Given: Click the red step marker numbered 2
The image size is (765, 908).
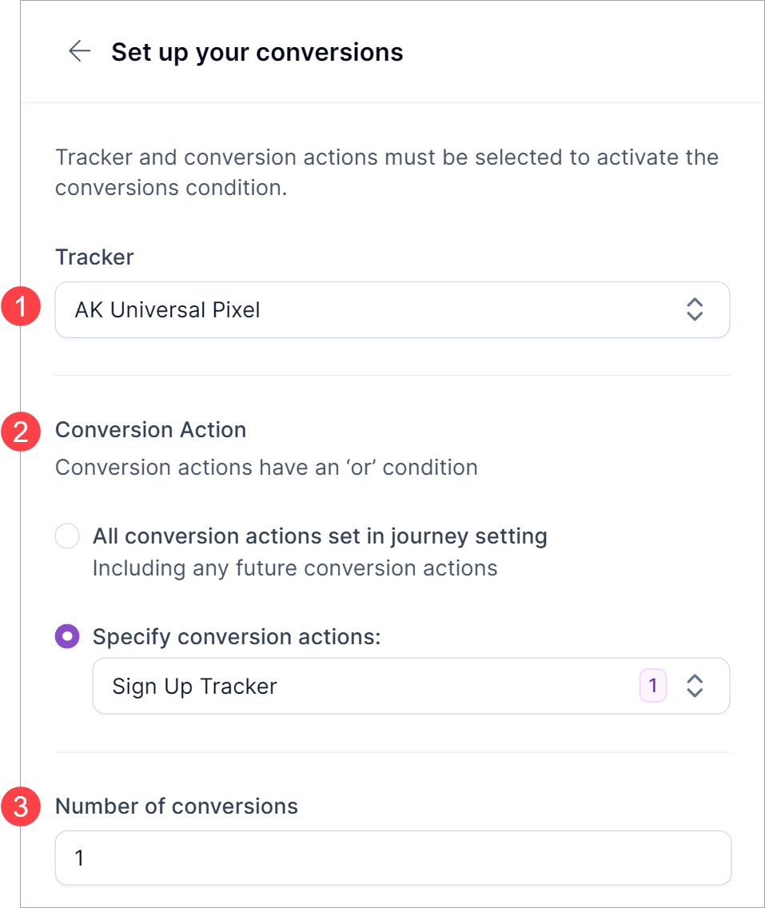Looking at the screenshot, I should pyautogui.click(x=22, y=432).
